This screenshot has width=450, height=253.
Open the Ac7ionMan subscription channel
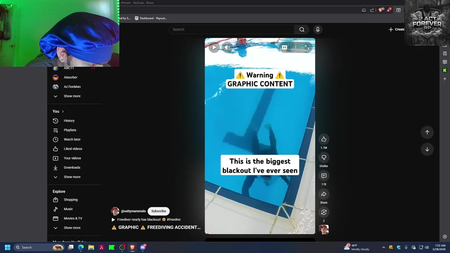pyautogui.click(x=74, y=87)
